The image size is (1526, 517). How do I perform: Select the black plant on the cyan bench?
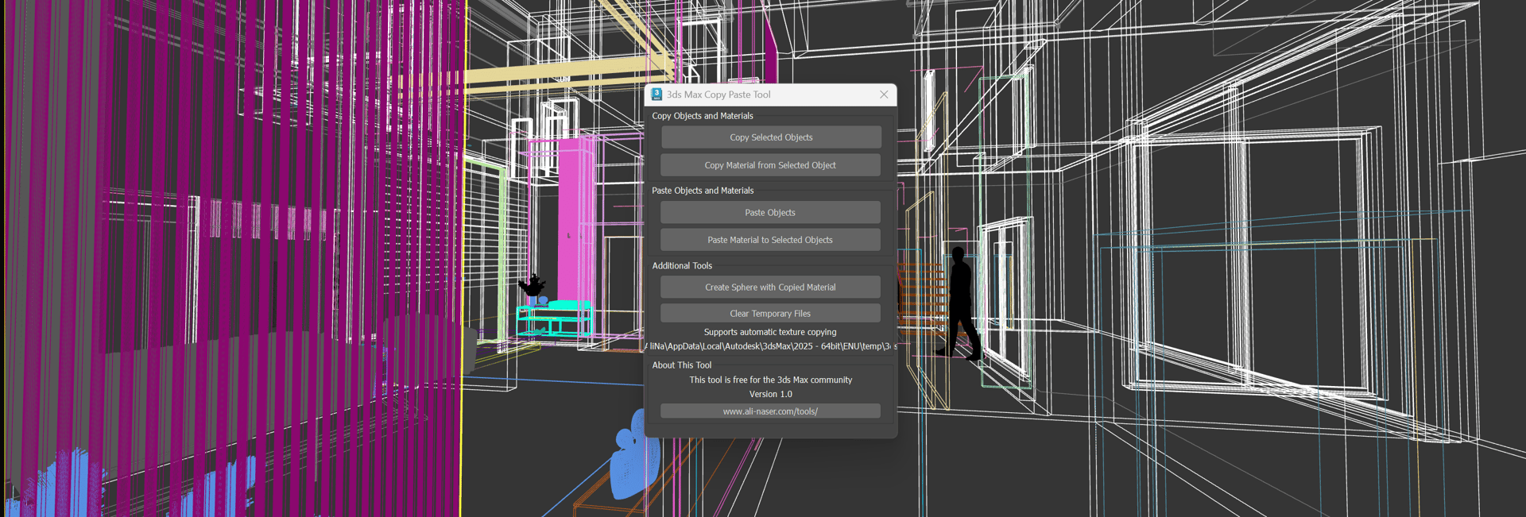pos(532,285)
